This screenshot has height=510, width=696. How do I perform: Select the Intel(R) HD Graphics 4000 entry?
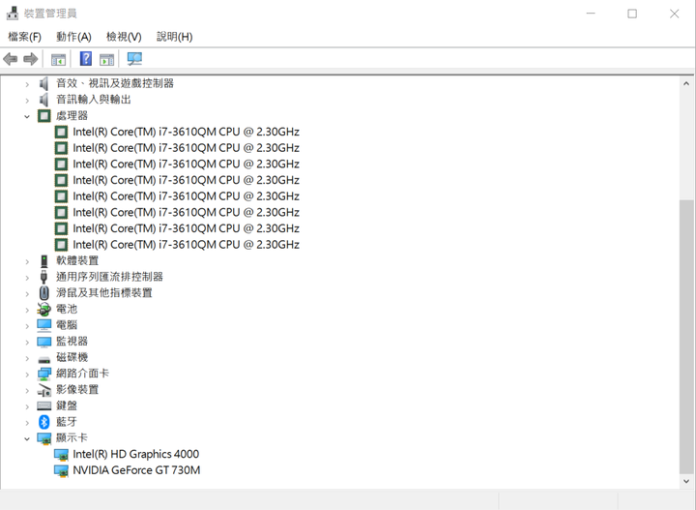[136, 454]
